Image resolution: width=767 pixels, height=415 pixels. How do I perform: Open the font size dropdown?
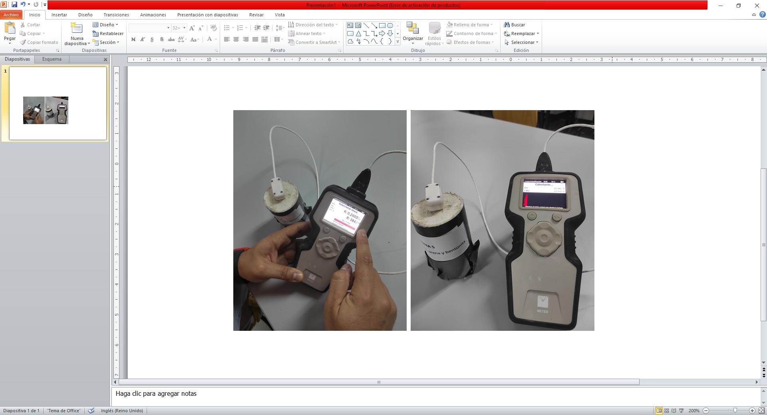(184, 28)
